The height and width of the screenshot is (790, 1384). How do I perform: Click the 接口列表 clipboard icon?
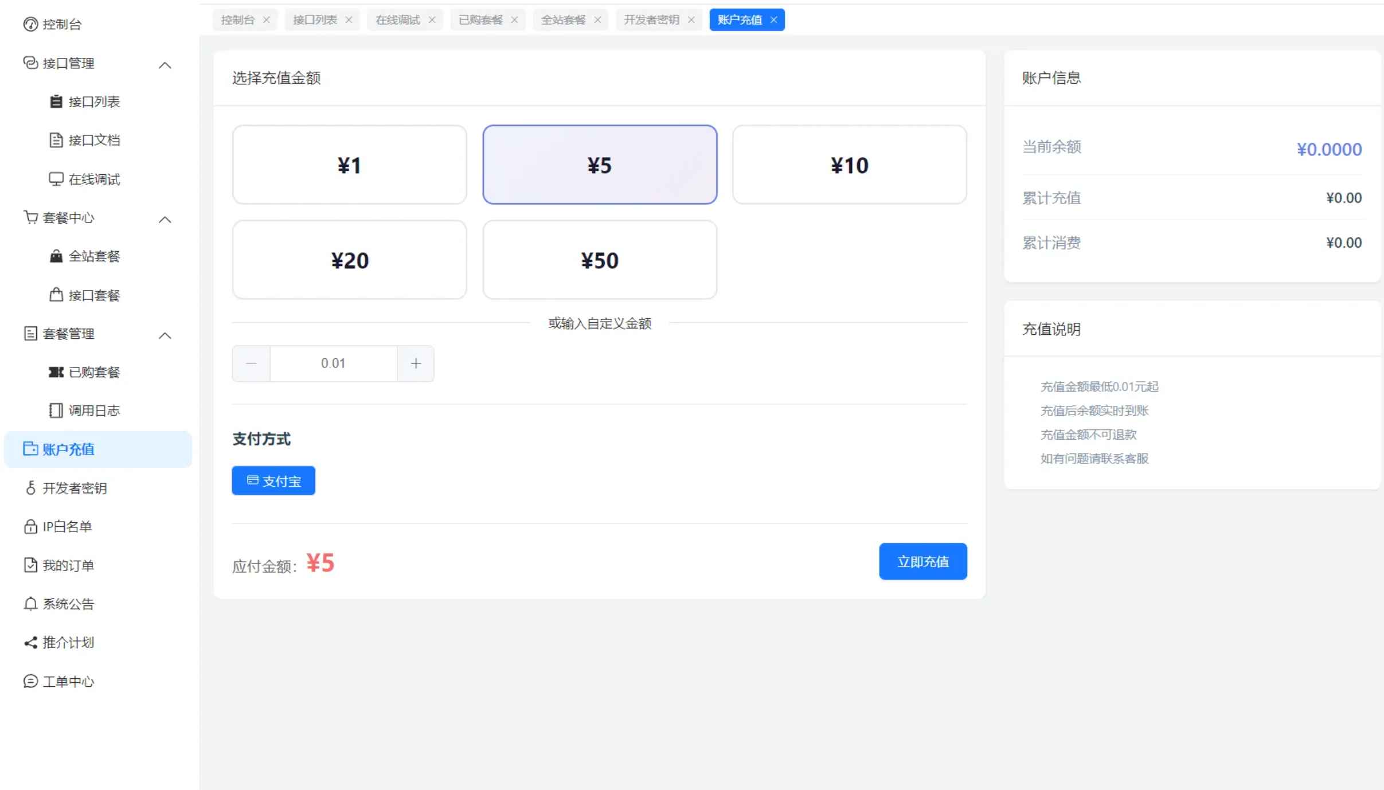point(56,101)
